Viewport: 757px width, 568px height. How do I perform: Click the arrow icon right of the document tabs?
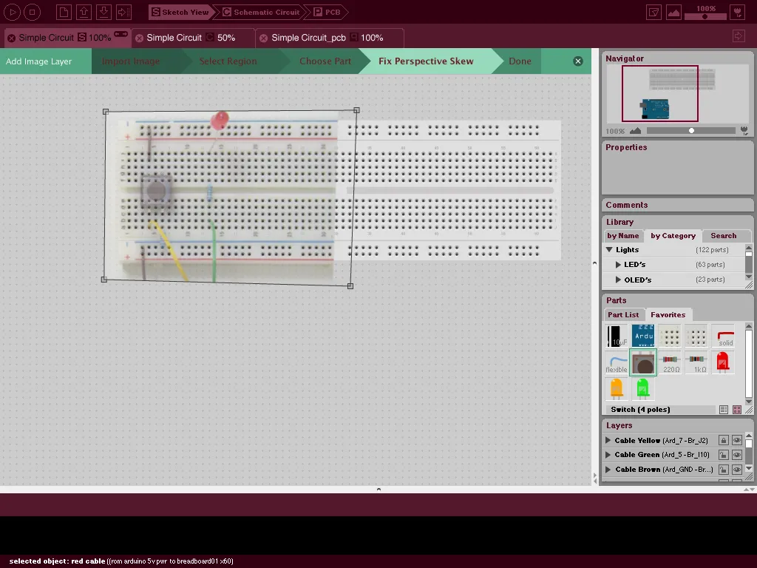[x=739, y=35]
